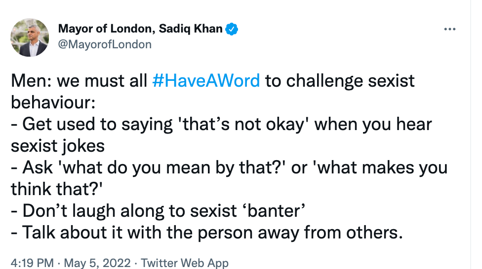Image resolution: width=482 pixels, height=269 pixels.
Task: Open the Twitter Web App source link
Action: pyautogui.click(x=185, y=263)
